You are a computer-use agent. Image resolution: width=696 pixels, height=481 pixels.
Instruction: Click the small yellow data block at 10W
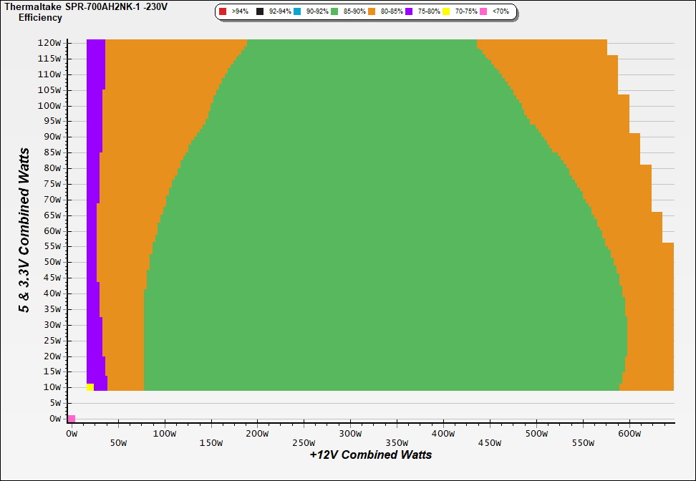[x=90, y=387]
